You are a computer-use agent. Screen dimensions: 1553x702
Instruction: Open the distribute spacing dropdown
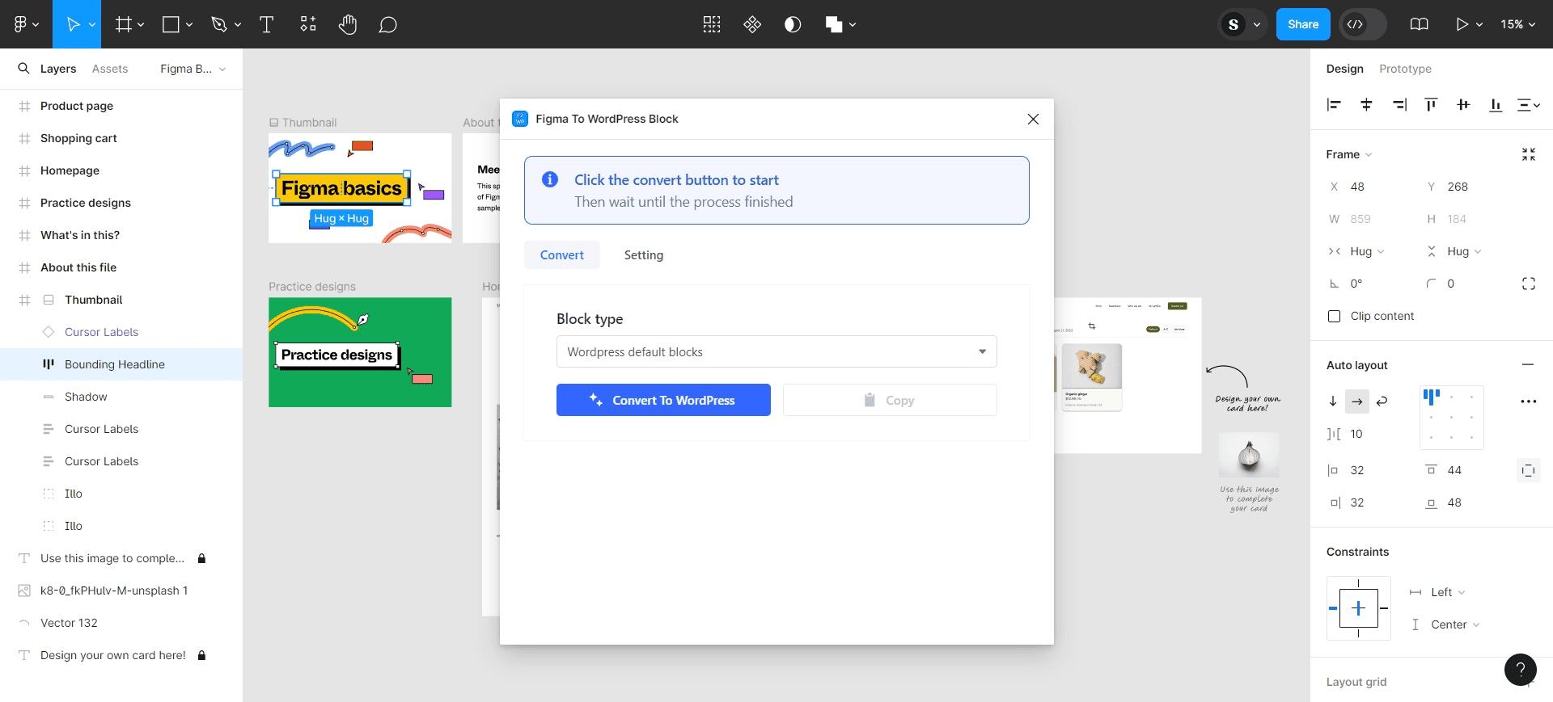pyautogui.click(x=1528, y=104)
